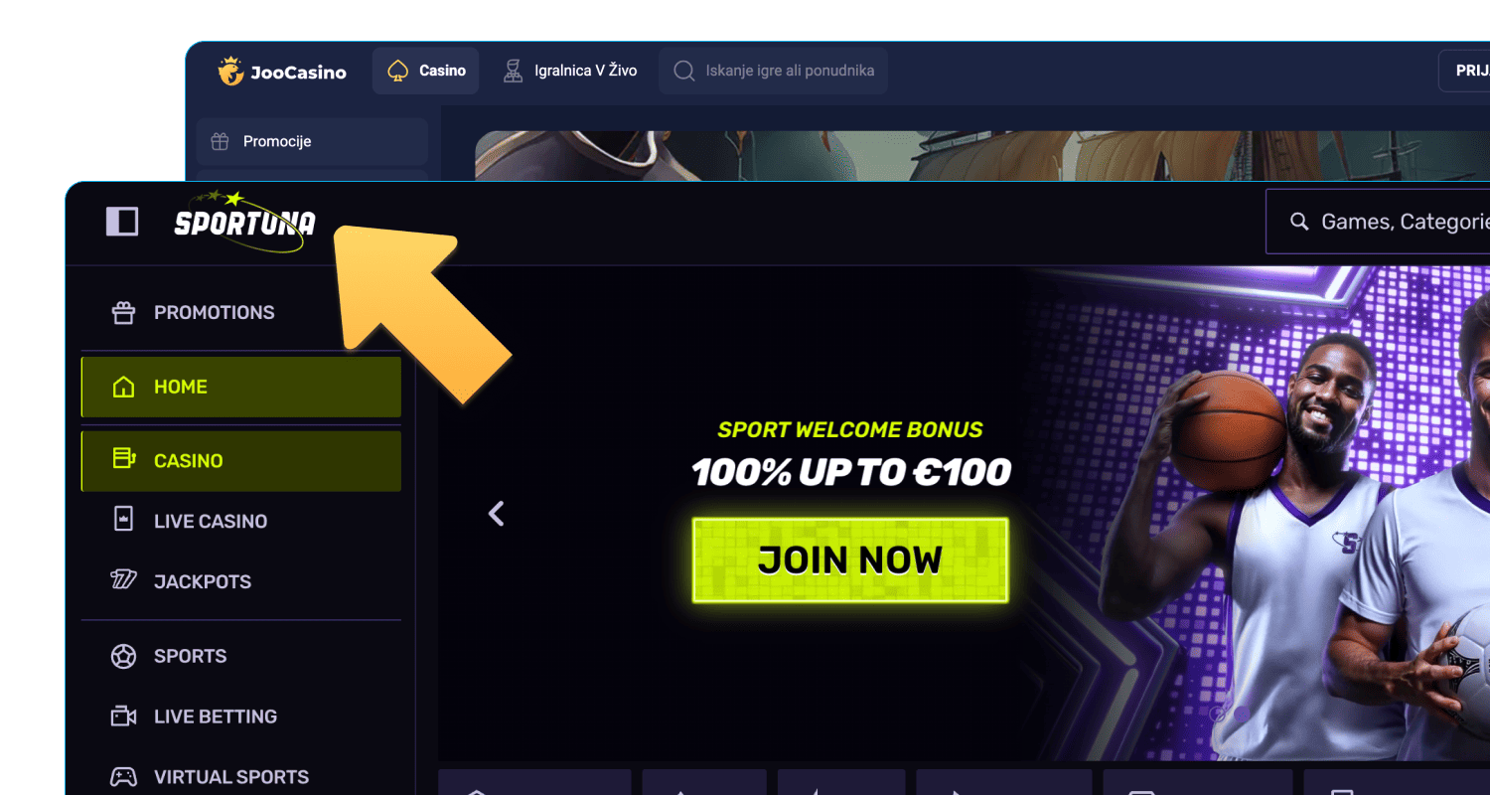The height and width of the screenshot is (795, 1490).
Task: Go to previous banner slide arrow
Action: 497,514
